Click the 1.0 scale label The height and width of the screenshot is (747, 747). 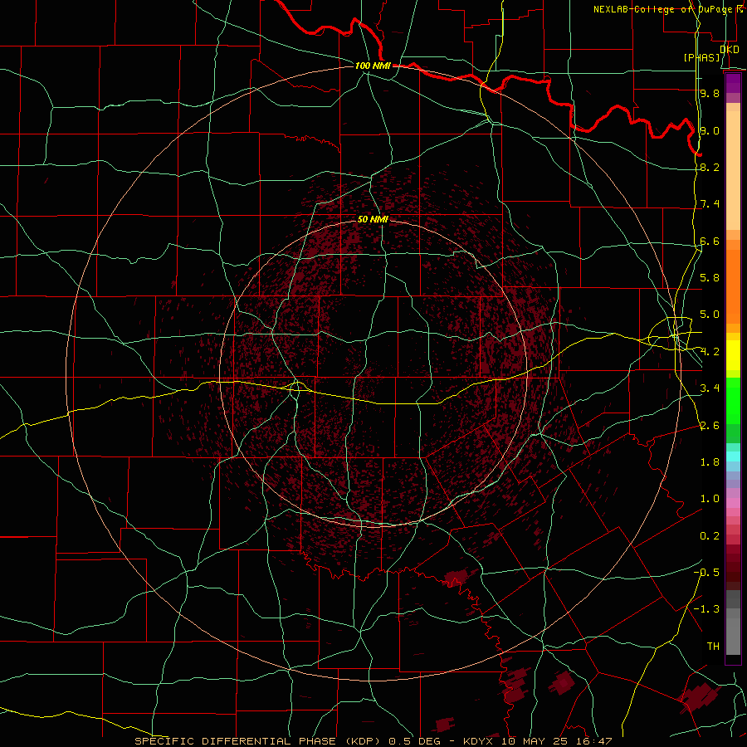coord(710,499)
